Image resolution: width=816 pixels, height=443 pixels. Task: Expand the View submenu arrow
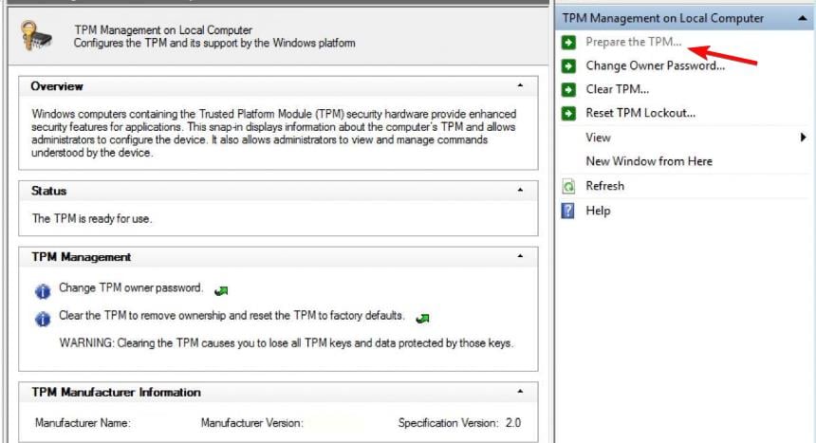click(804, 138)
